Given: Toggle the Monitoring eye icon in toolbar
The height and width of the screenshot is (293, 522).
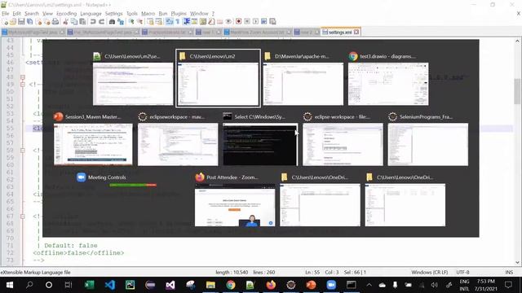Looking at the screenshot, I should 228,22.
